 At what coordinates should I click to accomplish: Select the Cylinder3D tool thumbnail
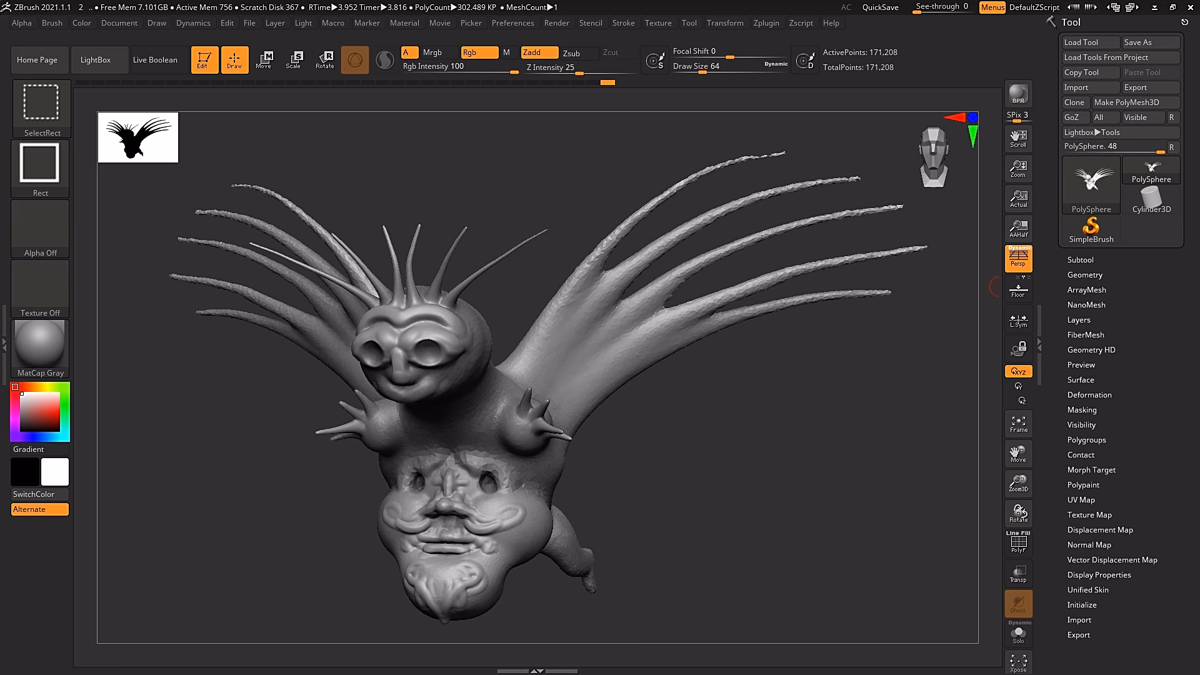(x=1151, y=200)
